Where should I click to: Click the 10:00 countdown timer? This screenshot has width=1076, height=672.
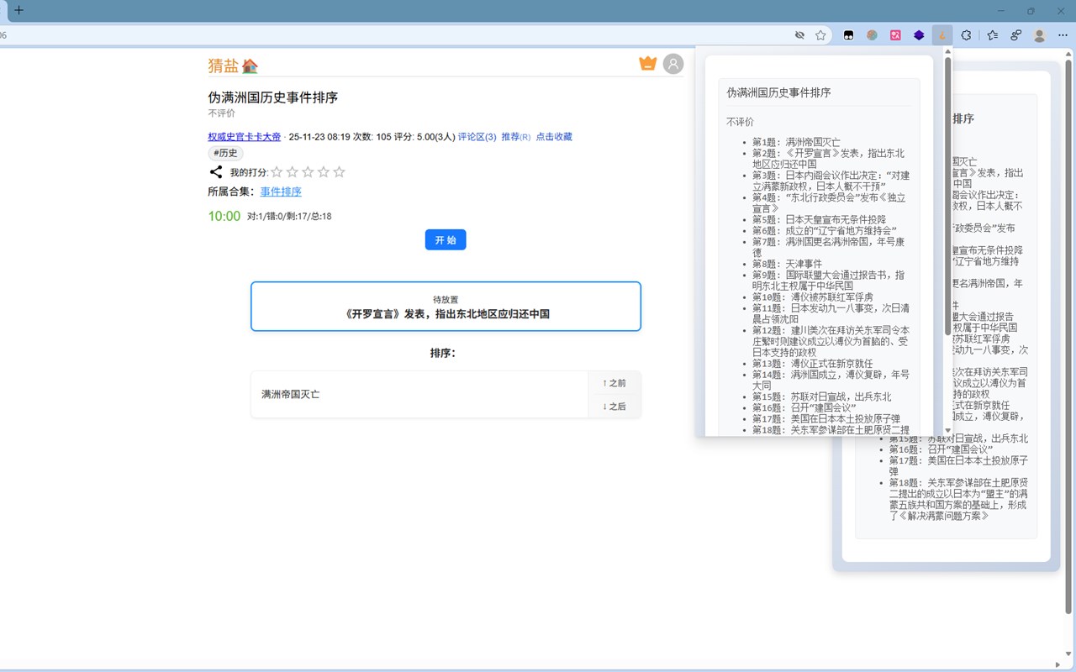coord(224,216)
